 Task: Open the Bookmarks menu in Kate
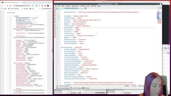[x=76, y=6]
